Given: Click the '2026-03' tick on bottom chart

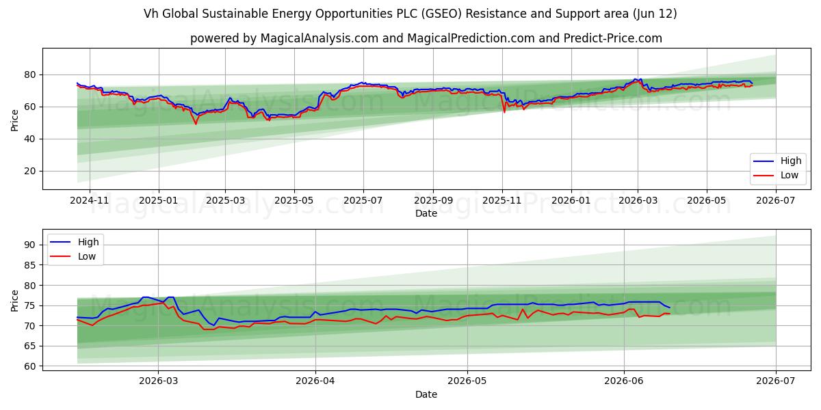Looking at the screenshot, I should (158, 381).
